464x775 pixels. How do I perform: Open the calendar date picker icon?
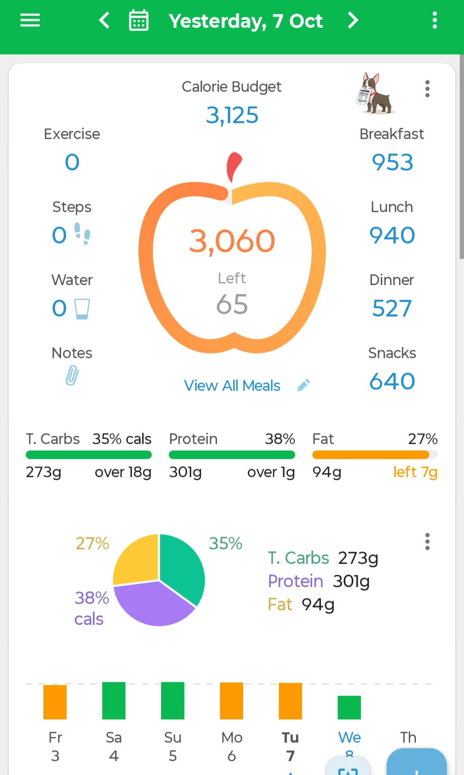tap(139, 20)
